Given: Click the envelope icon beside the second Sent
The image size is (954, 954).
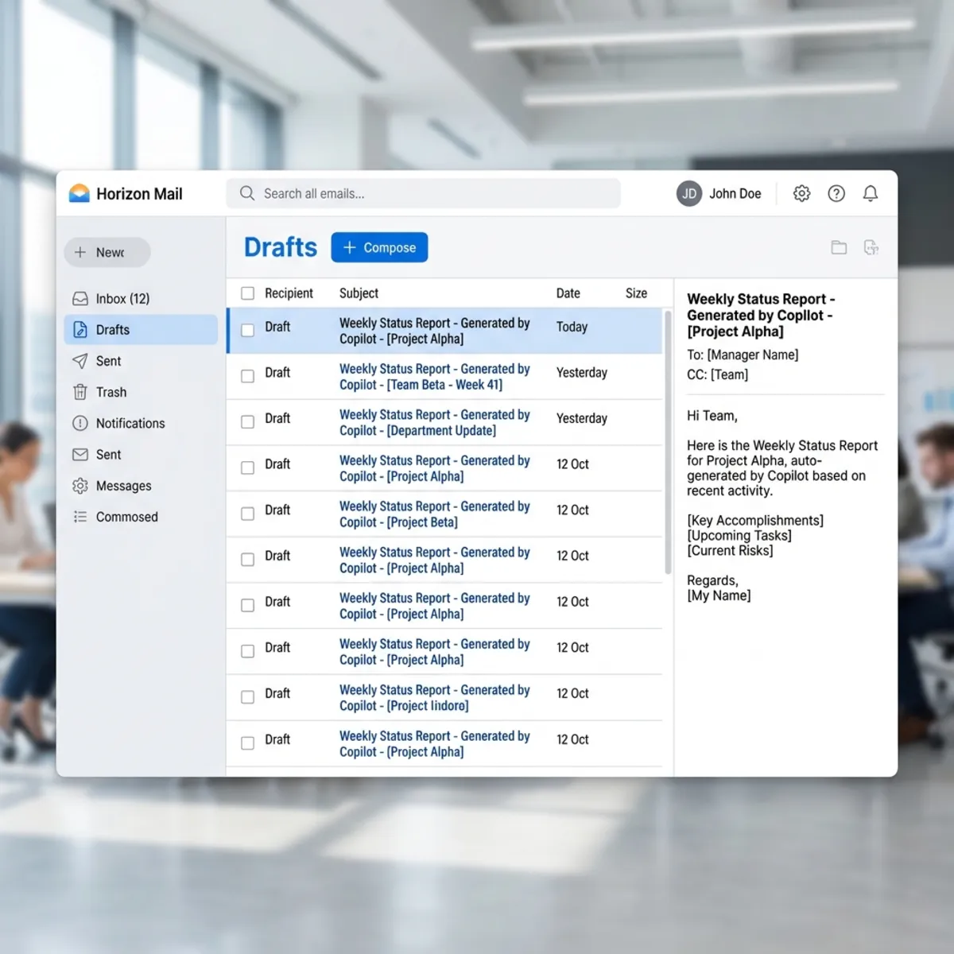Looking at the screenshot, I should tap(80, 455).
